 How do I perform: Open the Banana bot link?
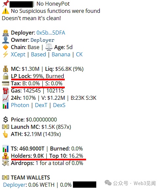coord(61,54)
